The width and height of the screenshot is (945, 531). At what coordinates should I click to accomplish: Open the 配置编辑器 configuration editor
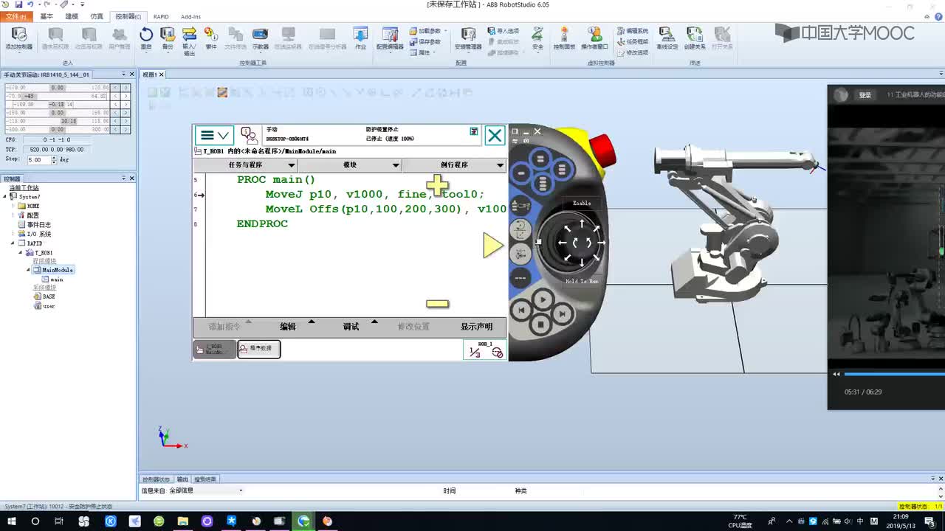pos(390,38)
